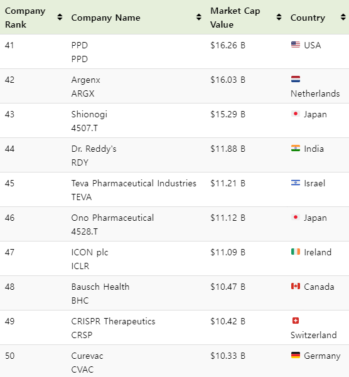The height and width of the screenshot is (377, 349).
Task: Sort by Market Cap Value arrows
Action: (279, 18)
